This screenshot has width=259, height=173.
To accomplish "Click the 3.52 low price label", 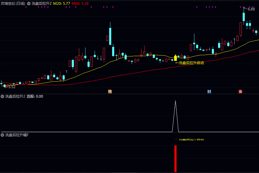I will click(x=12, y=87).
